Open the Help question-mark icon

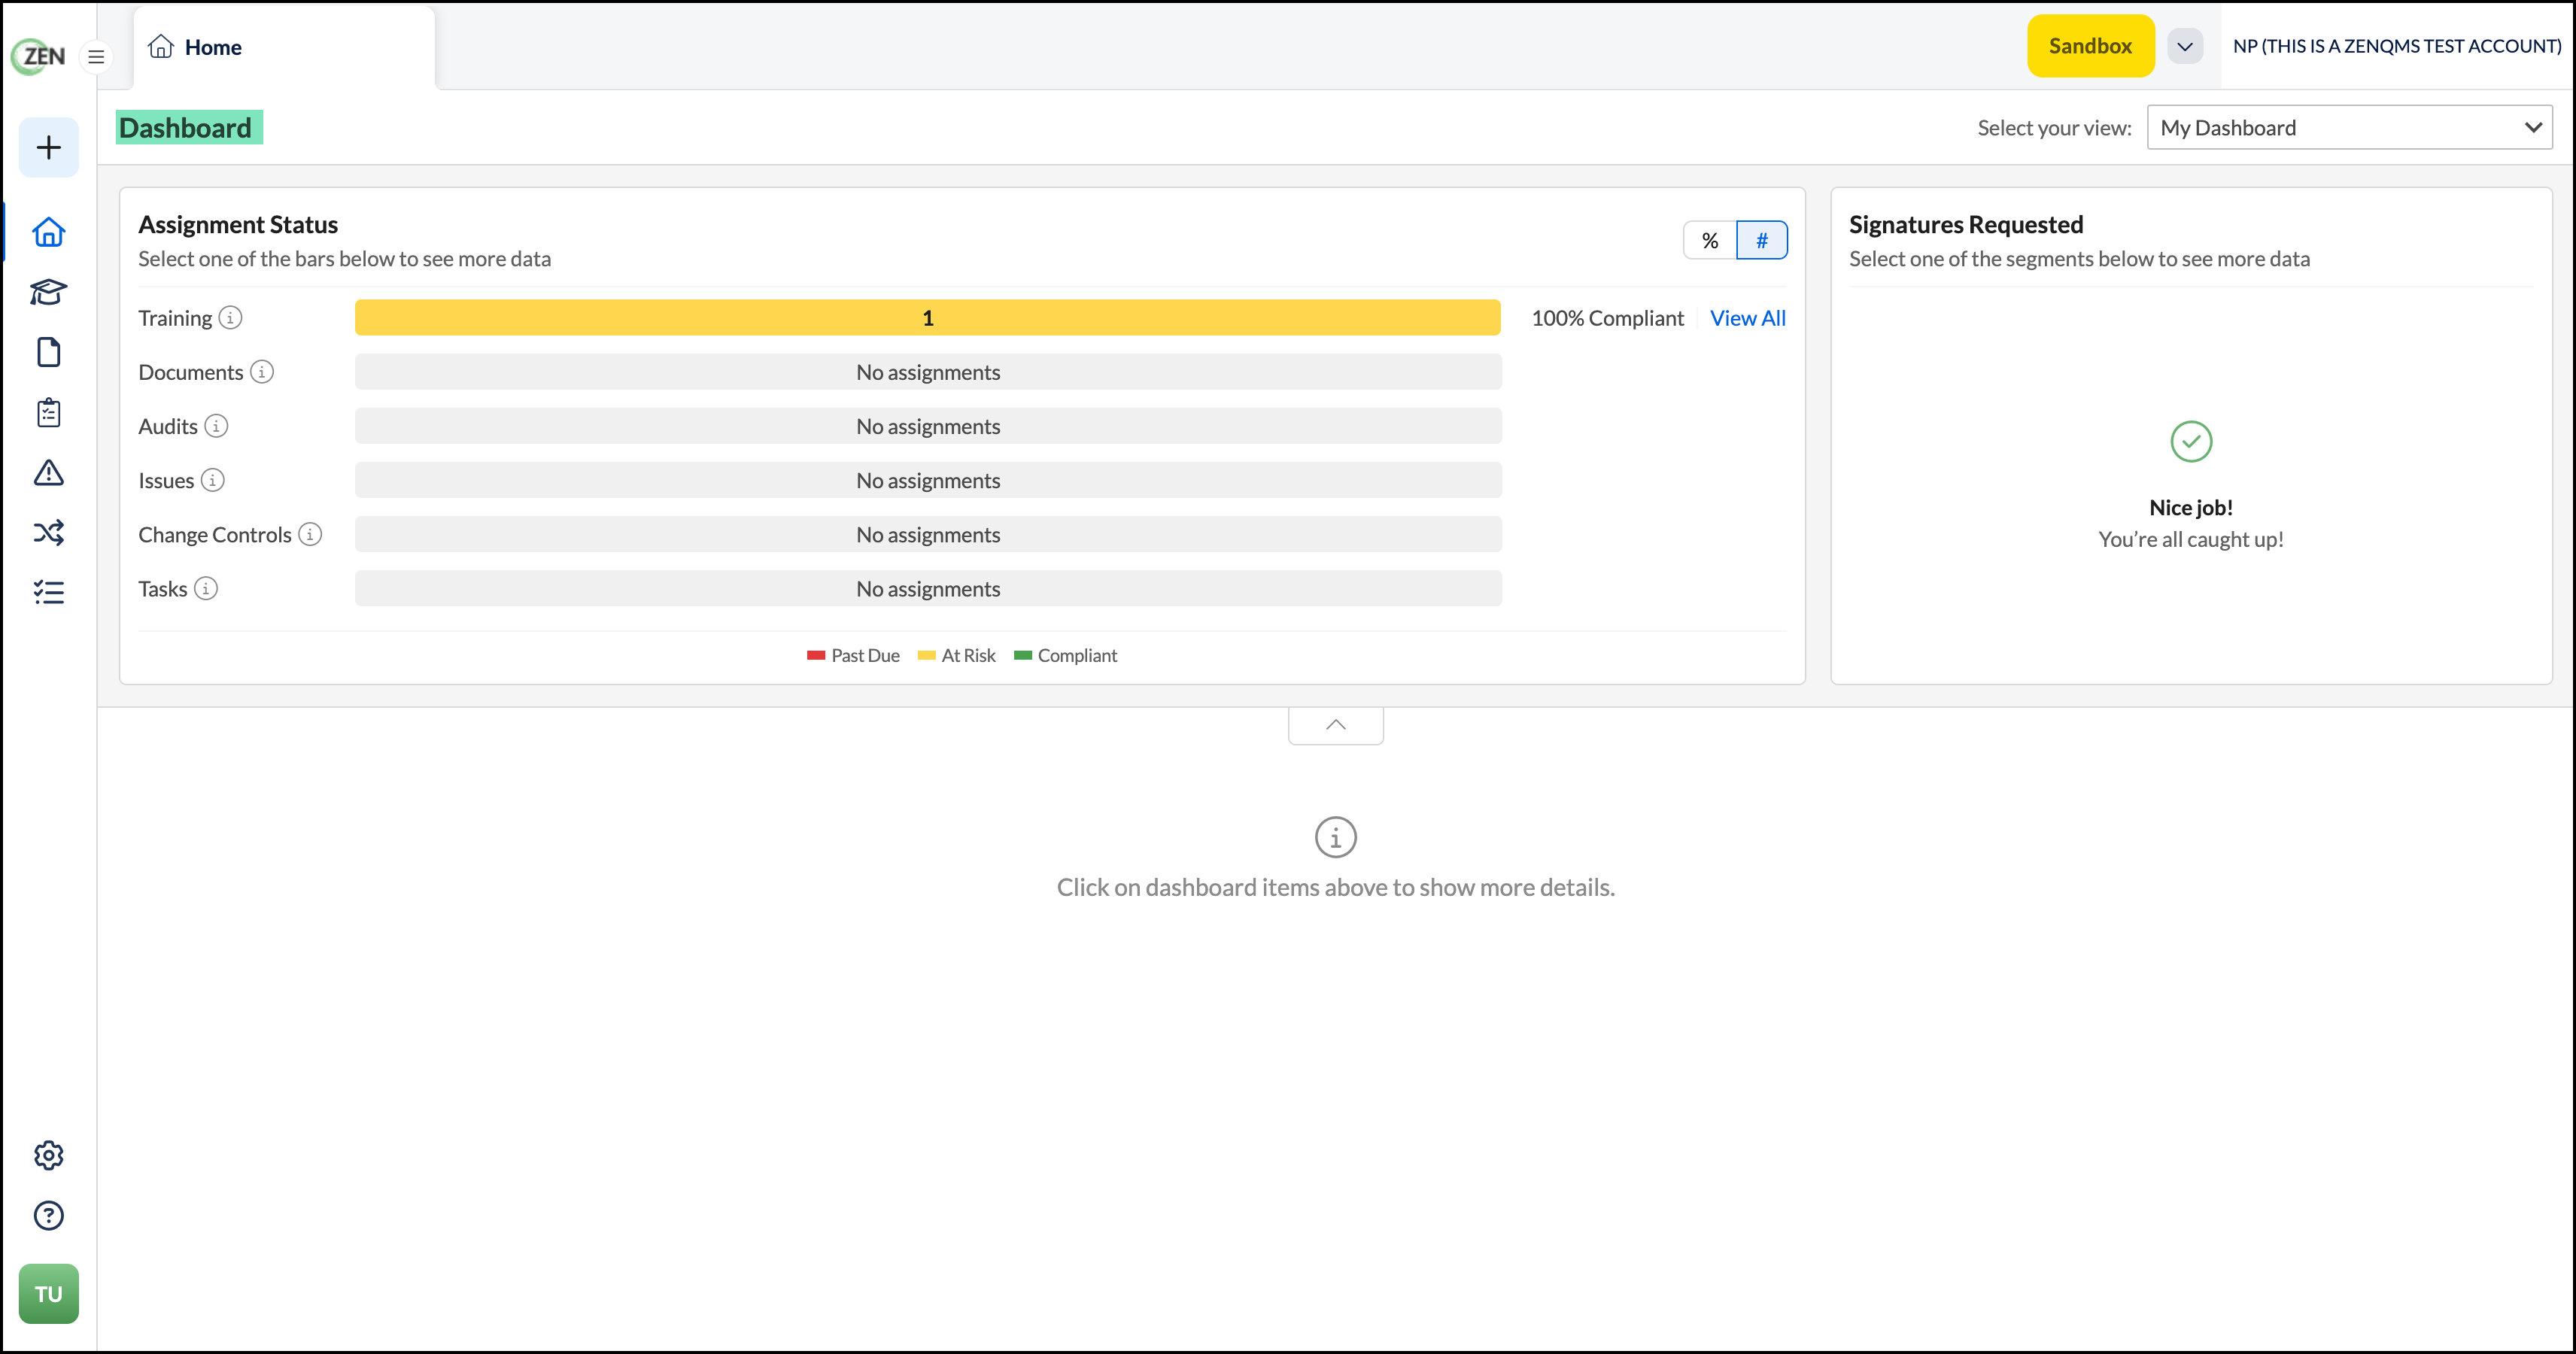tap(48, 1215)
